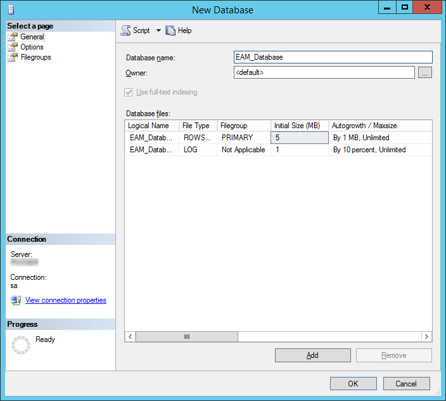Click the connection properties icon
This screenshot has width=446, height=401.
click(x=16, y=300)
